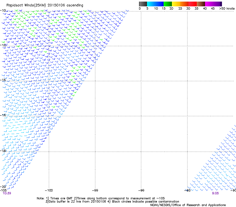
Task: Click the '-16' latitude axis label
Action: 3,115
